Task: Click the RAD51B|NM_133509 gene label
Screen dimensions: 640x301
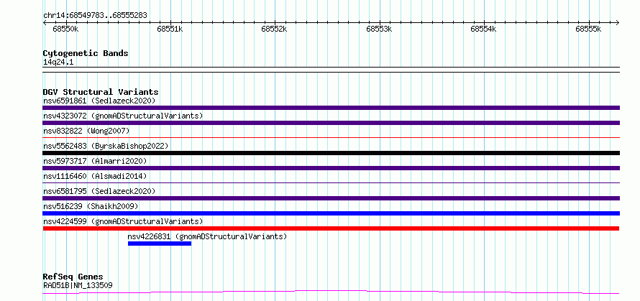Action: 78,285
